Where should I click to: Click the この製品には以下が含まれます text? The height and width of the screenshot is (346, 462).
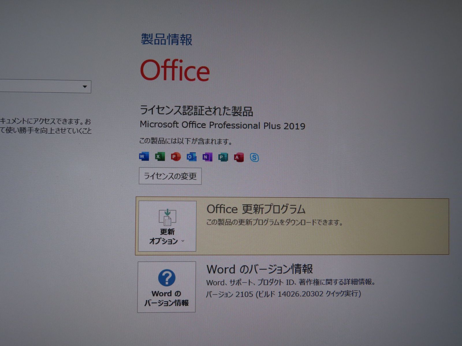tap(186, 141)
